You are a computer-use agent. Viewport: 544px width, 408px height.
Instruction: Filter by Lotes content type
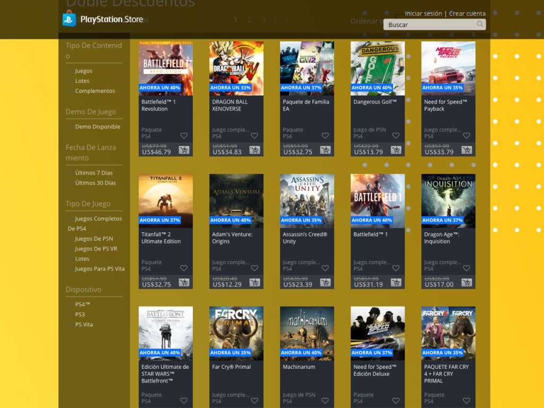tap(82, 81)
